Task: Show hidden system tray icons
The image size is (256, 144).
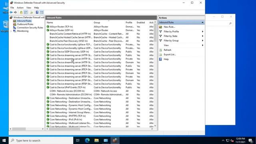Action: (x=223, y=140)
